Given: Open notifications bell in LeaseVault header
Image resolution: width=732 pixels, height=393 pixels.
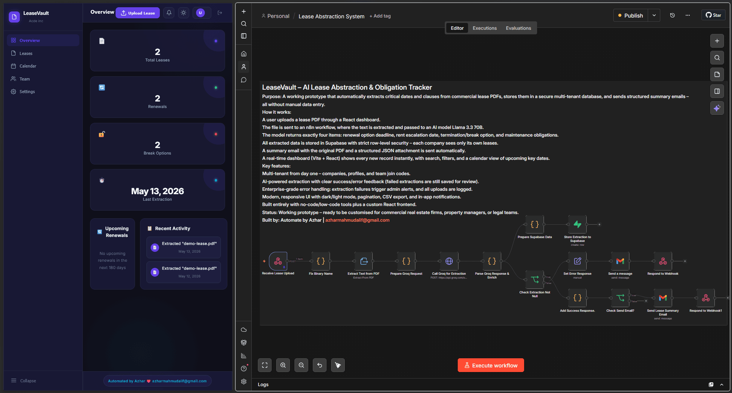Looking at the screenshot, I should point(169,13).
